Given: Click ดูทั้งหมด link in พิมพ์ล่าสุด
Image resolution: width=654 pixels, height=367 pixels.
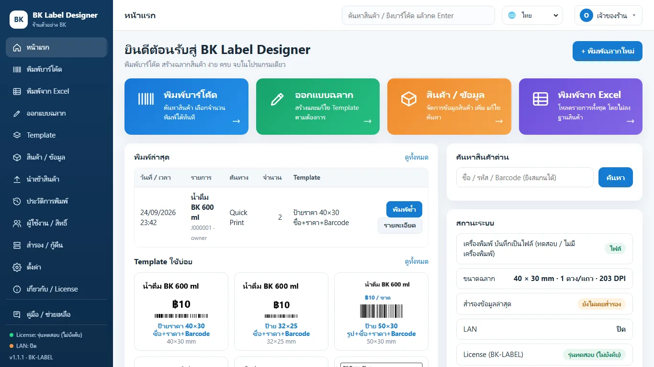Looking at the screenshot, I should click(417, 157).
